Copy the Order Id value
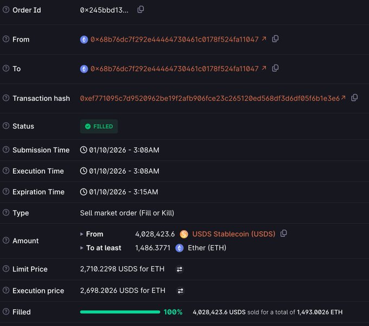 [x=141, y=10]
